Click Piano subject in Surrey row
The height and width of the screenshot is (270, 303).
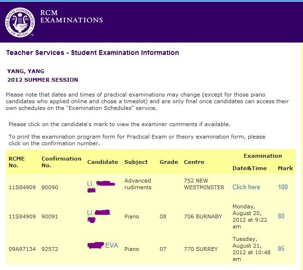pos(131,249)
